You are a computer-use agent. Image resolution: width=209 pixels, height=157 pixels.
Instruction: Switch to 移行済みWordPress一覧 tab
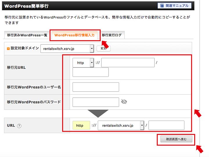27,35
